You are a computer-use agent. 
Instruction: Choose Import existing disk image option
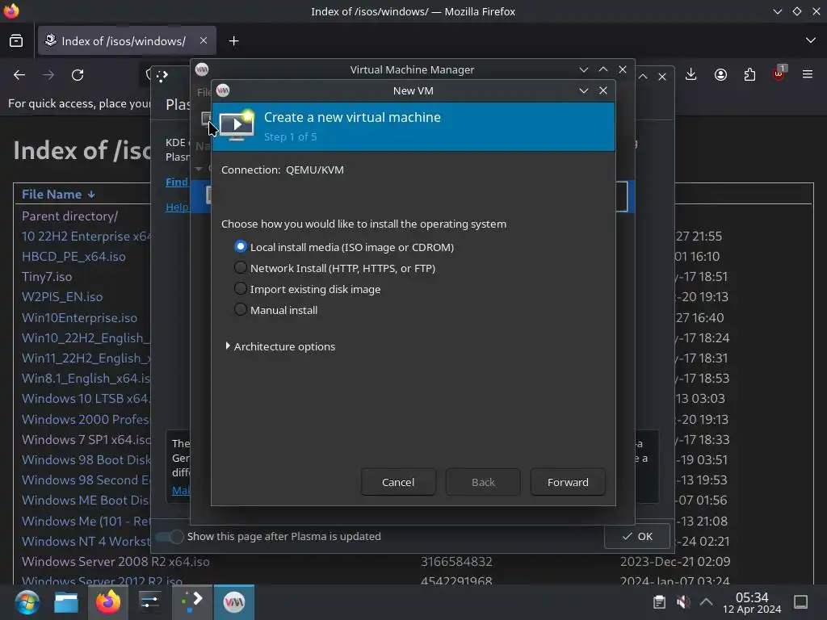click(241, 289)
